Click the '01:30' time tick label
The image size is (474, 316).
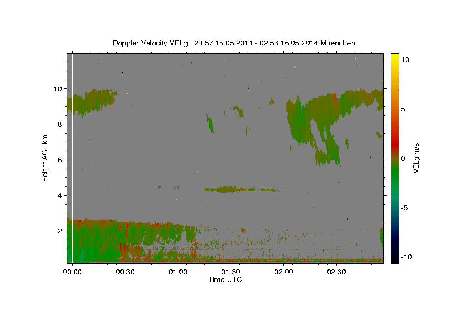tap(231, 272)
